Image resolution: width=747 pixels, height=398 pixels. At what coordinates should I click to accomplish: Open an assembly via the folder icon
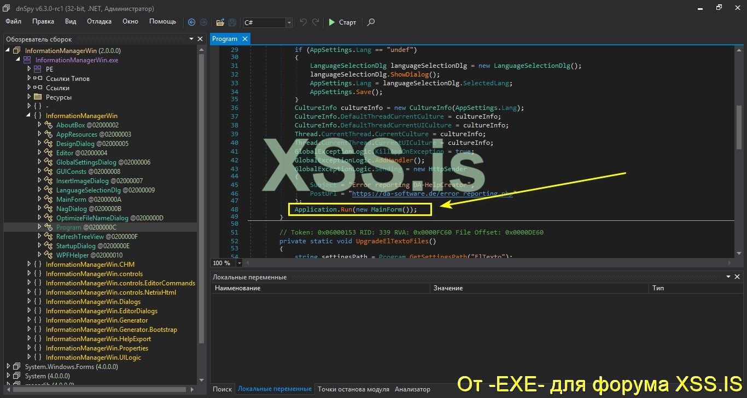[x=220, y=22]
